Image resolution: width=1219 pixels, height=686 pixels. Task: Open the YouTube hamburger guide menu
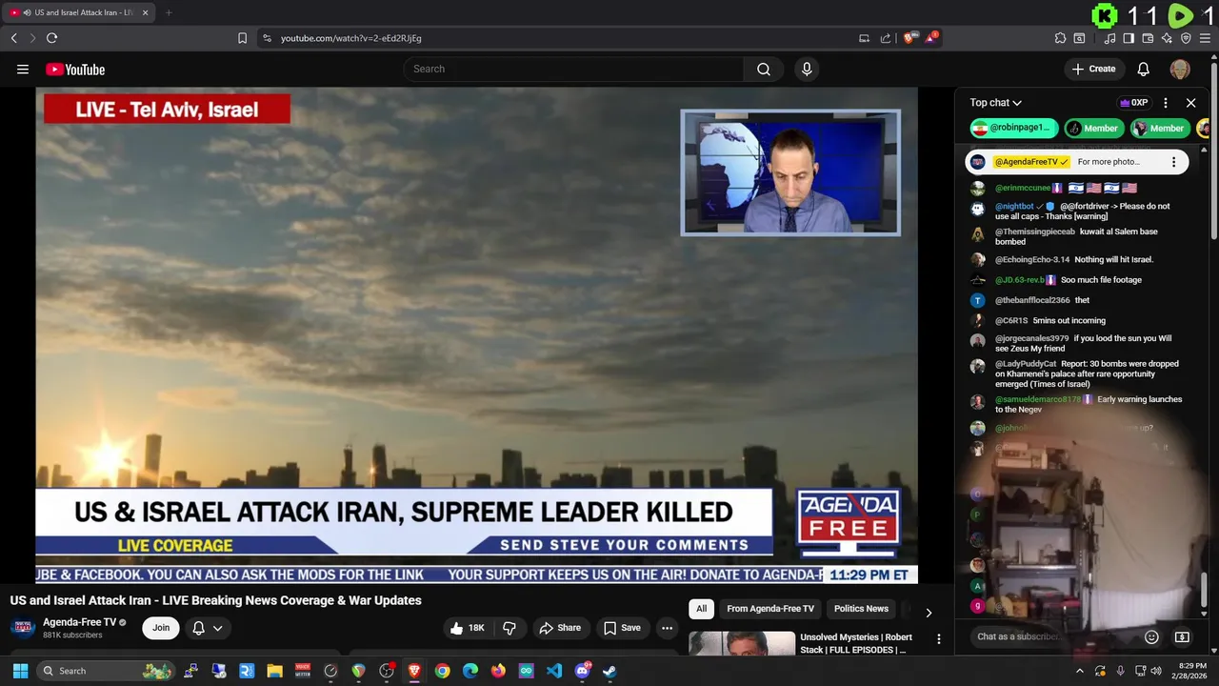[23, 69]
